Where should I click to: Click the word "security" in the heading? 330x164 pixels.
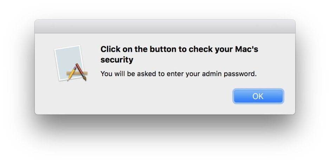pos(117,60)
